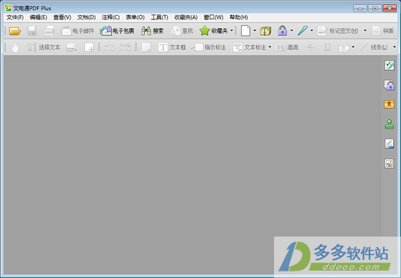Click the right-pointing arrows icon
The height and width of the screenshot is (278, 401).
click(126, 47)
